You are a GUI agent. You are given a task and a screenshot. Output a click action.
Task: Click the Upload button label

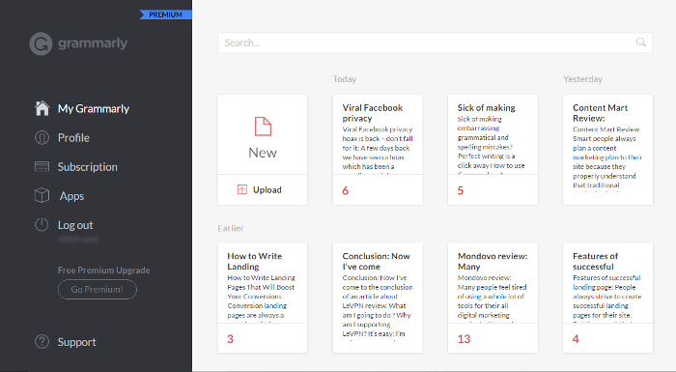point(267,190)
